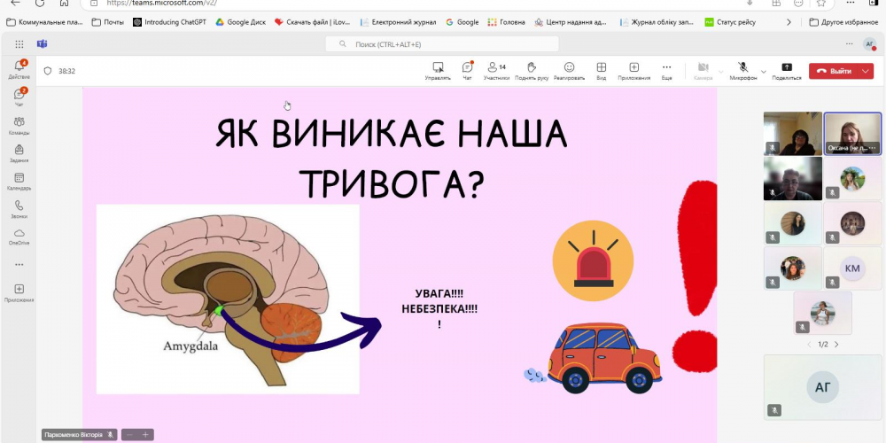
Task: Open the Реагировать emoji reactions
Action: tap(569, 70)
